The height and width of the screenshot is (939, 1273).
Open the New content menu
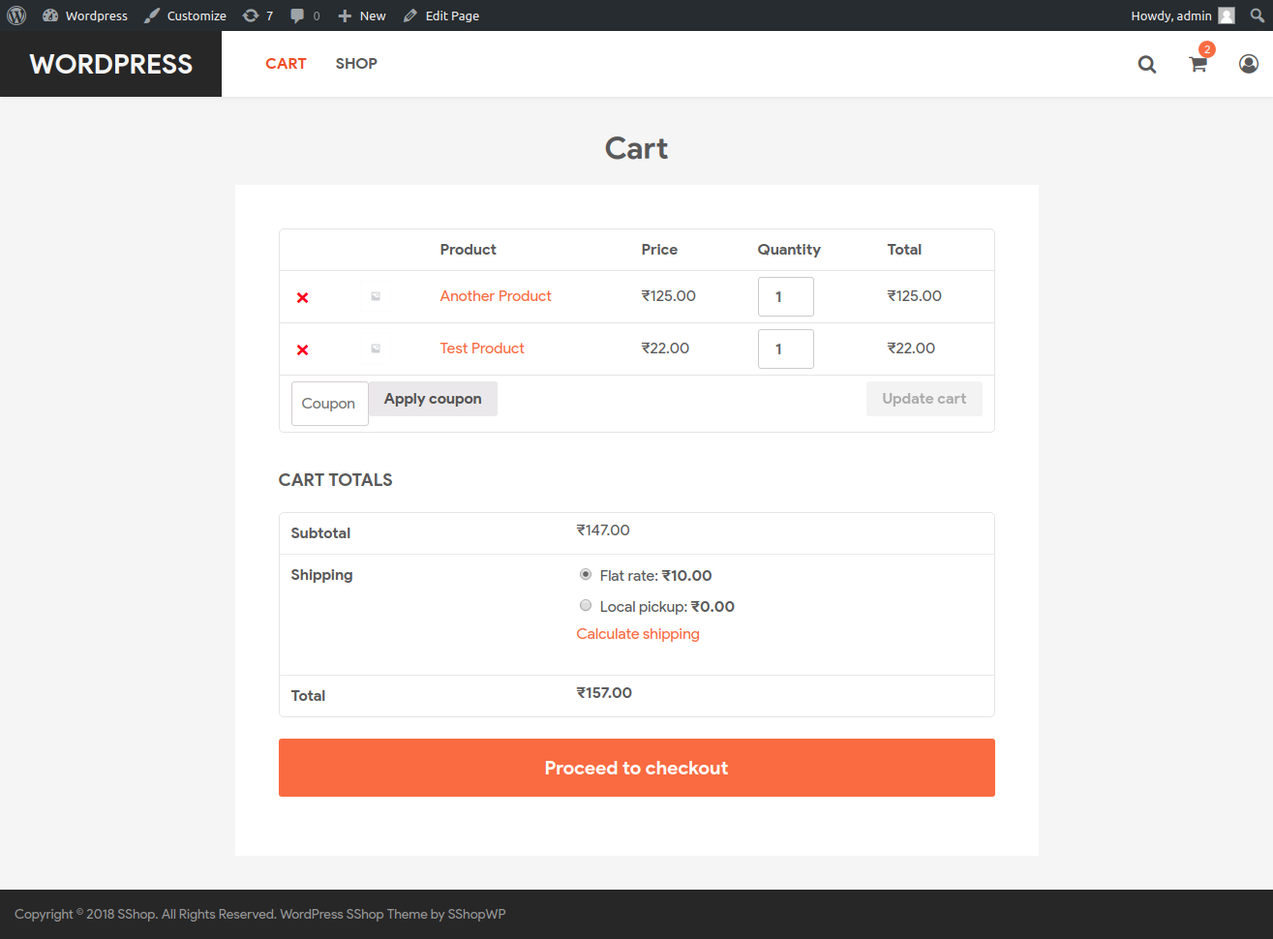[362, 15]
